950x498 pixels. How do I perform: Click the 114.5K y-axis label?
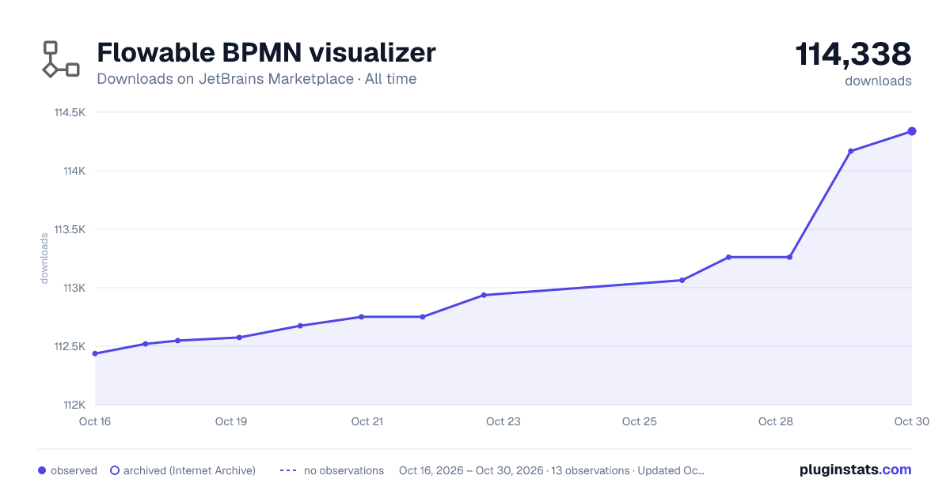click(x=70, y=112)
